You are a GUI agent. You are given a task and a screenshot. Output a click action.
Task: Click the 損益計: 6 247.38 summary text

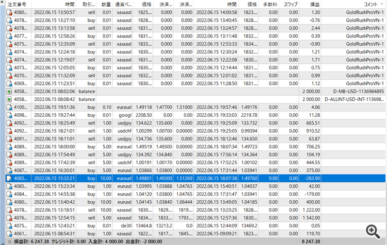31,241
